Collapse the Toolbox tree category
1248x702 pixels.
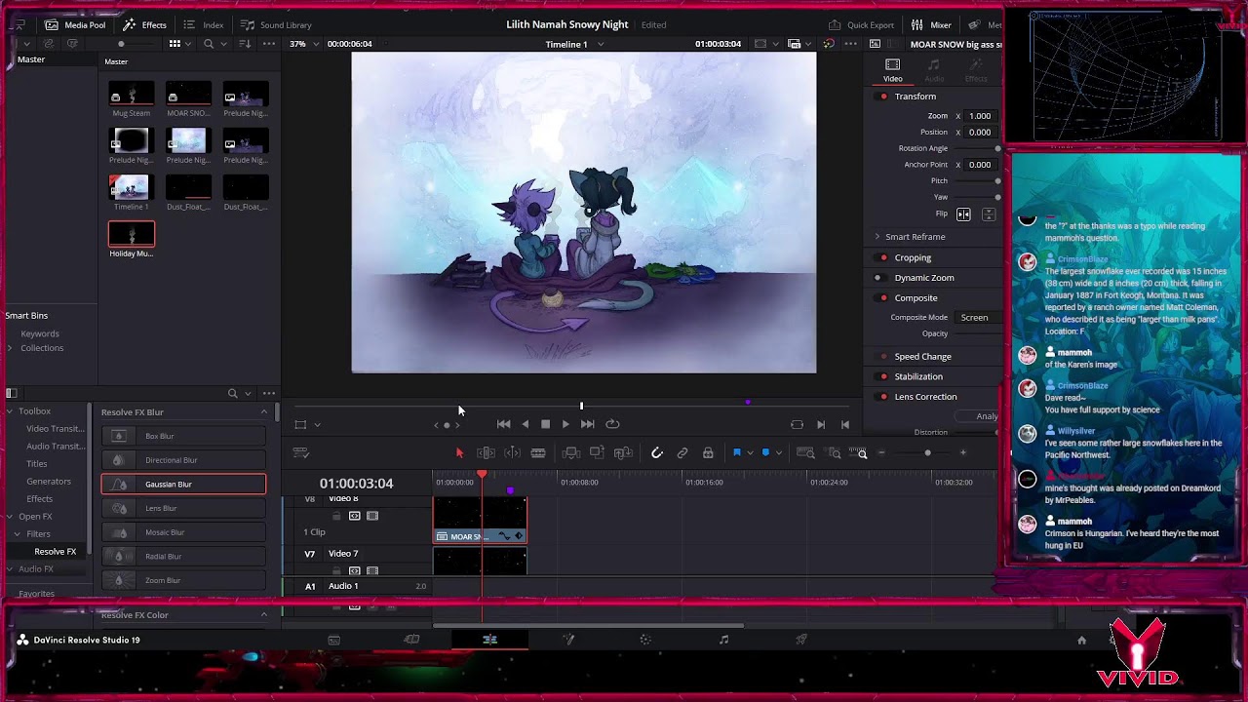click(x=11, y=411)
